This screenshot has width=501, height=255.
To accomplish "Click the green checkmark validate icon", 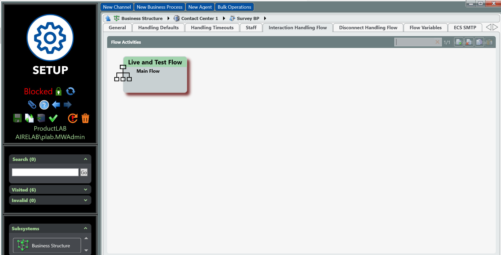I will point(53,118).
